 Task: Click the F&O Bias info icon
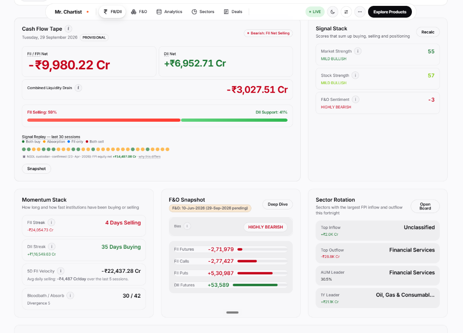pos(187,226)
